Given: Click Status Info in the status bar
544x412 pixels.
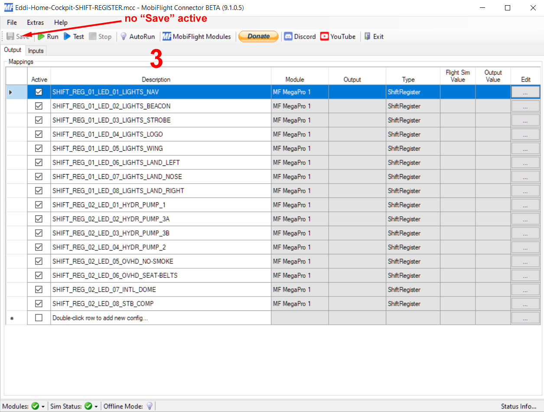Looking at the screenshot, I should pos(518,406).
